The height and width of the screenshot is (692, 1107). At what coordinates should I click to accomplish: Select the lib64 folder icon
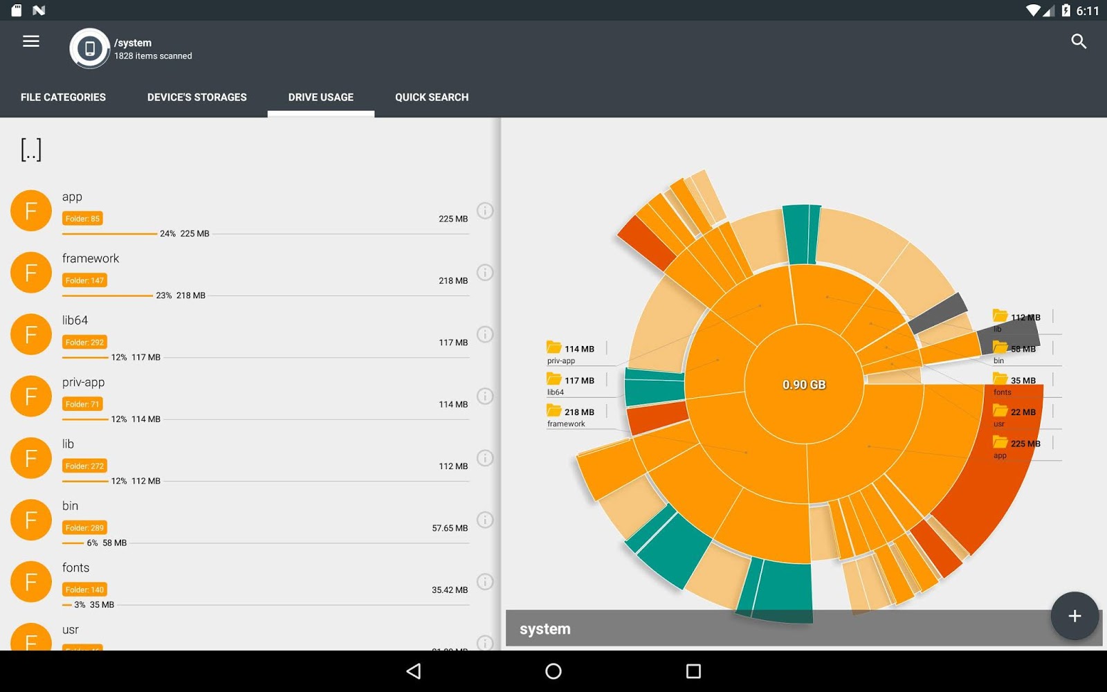tap(30, 334)
